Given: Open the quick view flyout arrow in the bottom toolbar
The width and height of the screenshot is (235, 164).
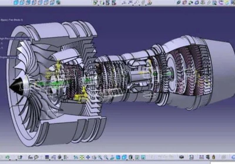Looking at the screenshot, I should point(127,160).
